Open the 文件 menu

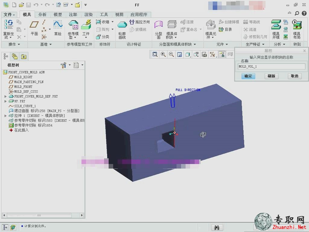(x=9, y=14)
